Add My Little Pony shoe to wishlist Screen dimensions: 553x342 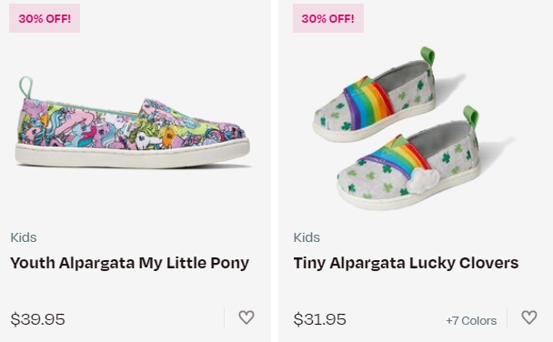pos(246,317)
